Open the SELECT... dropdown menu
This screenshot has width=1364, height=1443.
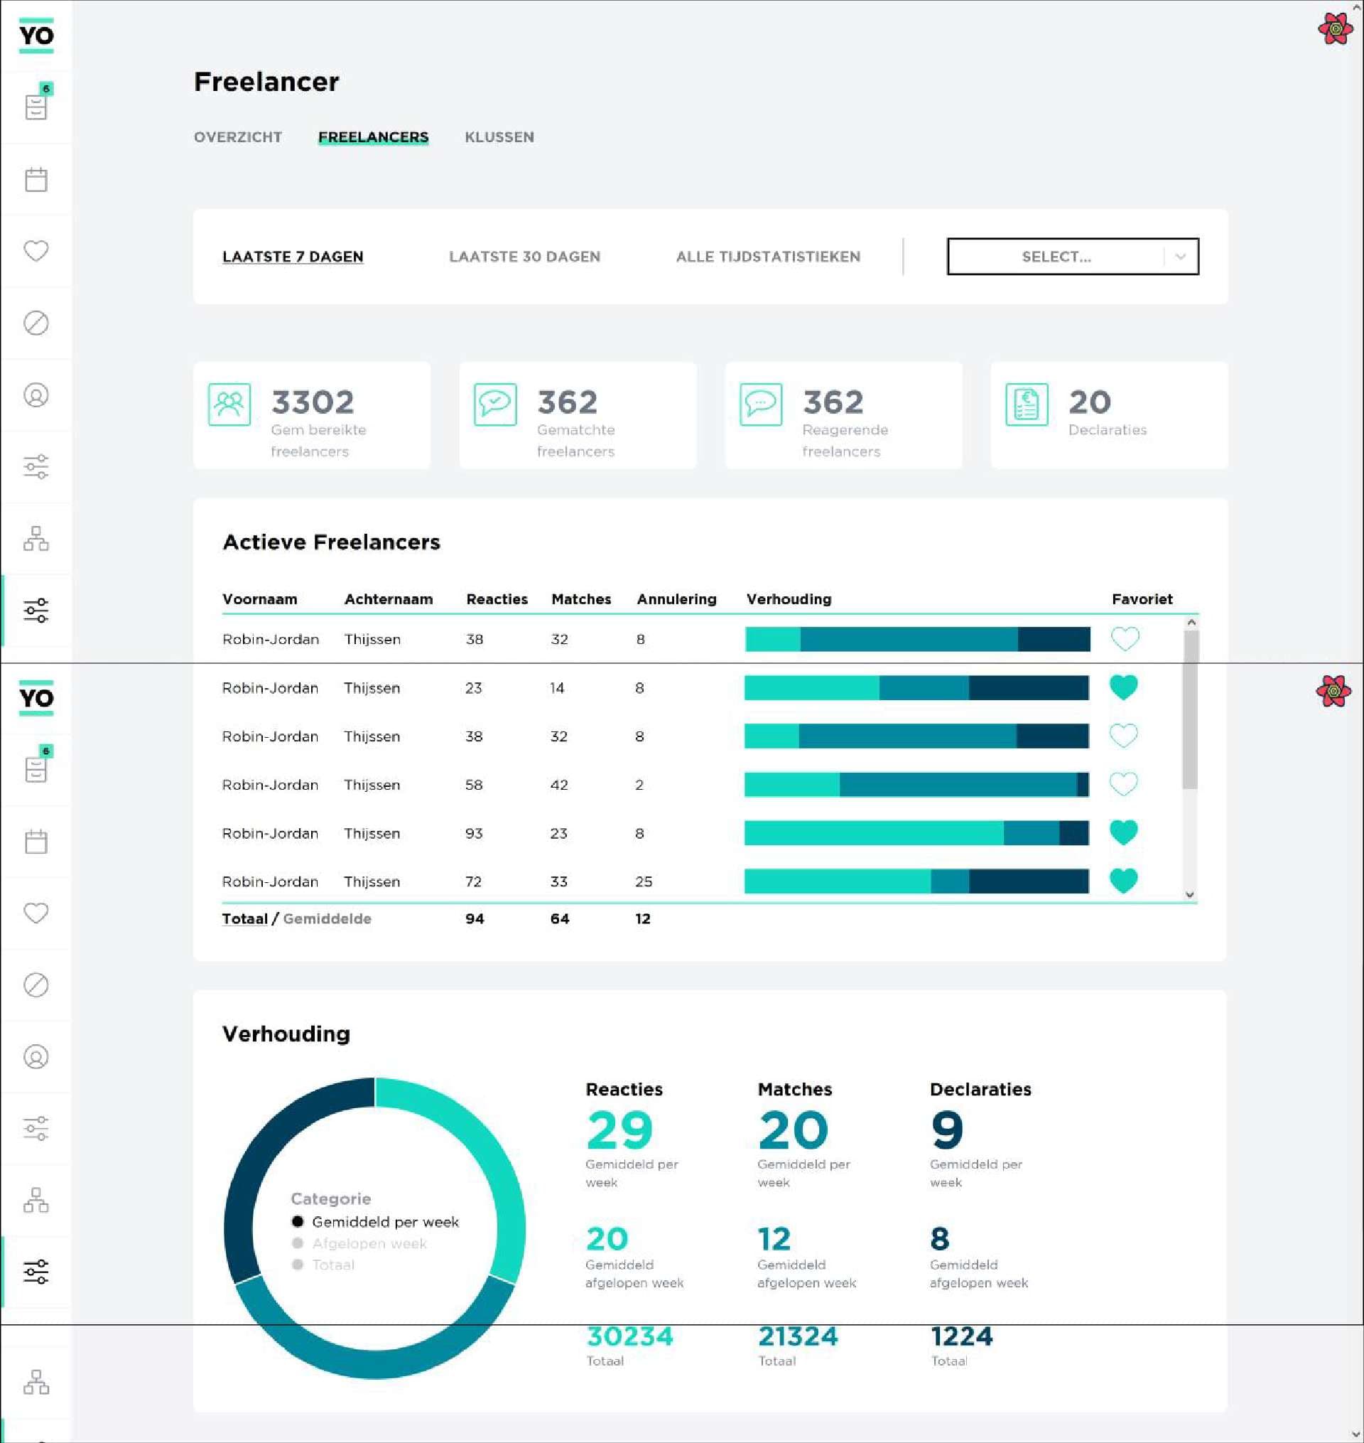coord(1056,256)
